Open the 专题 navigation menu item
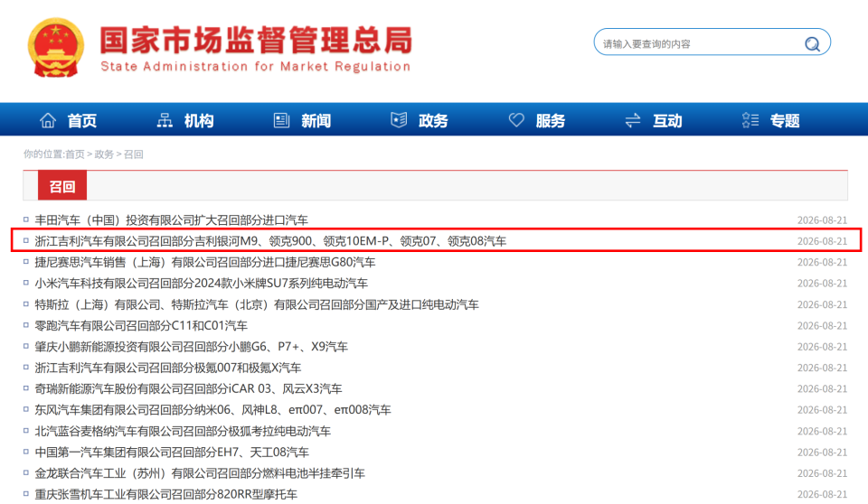 tap(785, 121)
